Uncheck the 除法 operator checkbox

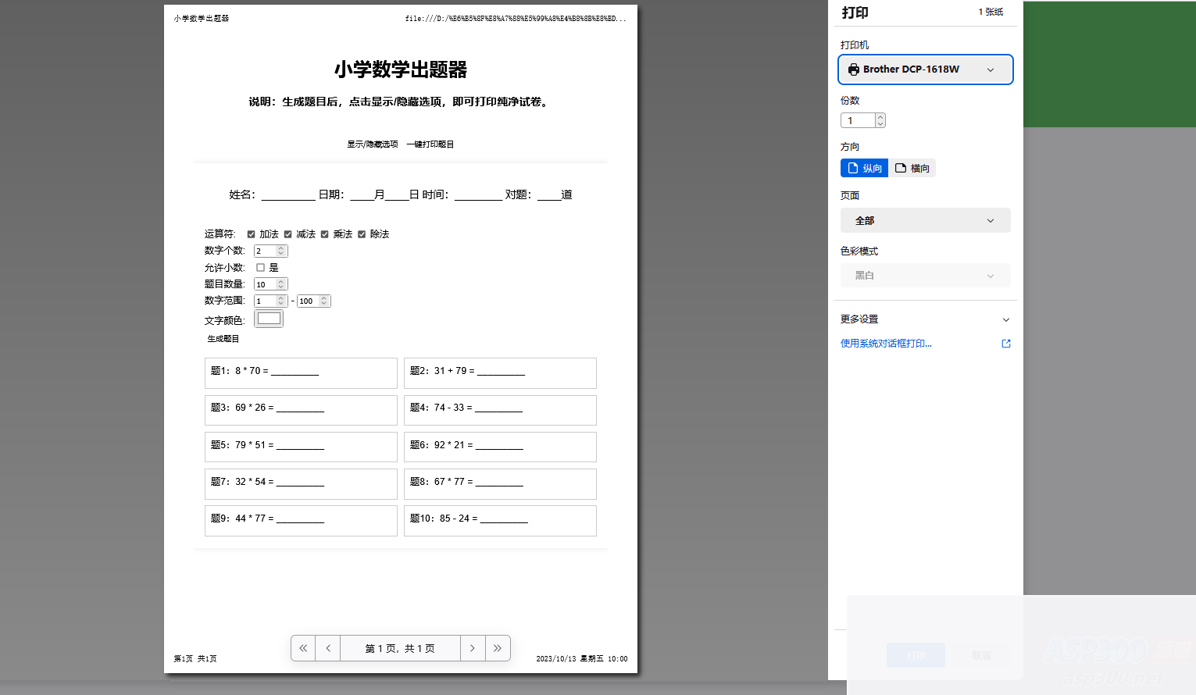click(362, 233)
